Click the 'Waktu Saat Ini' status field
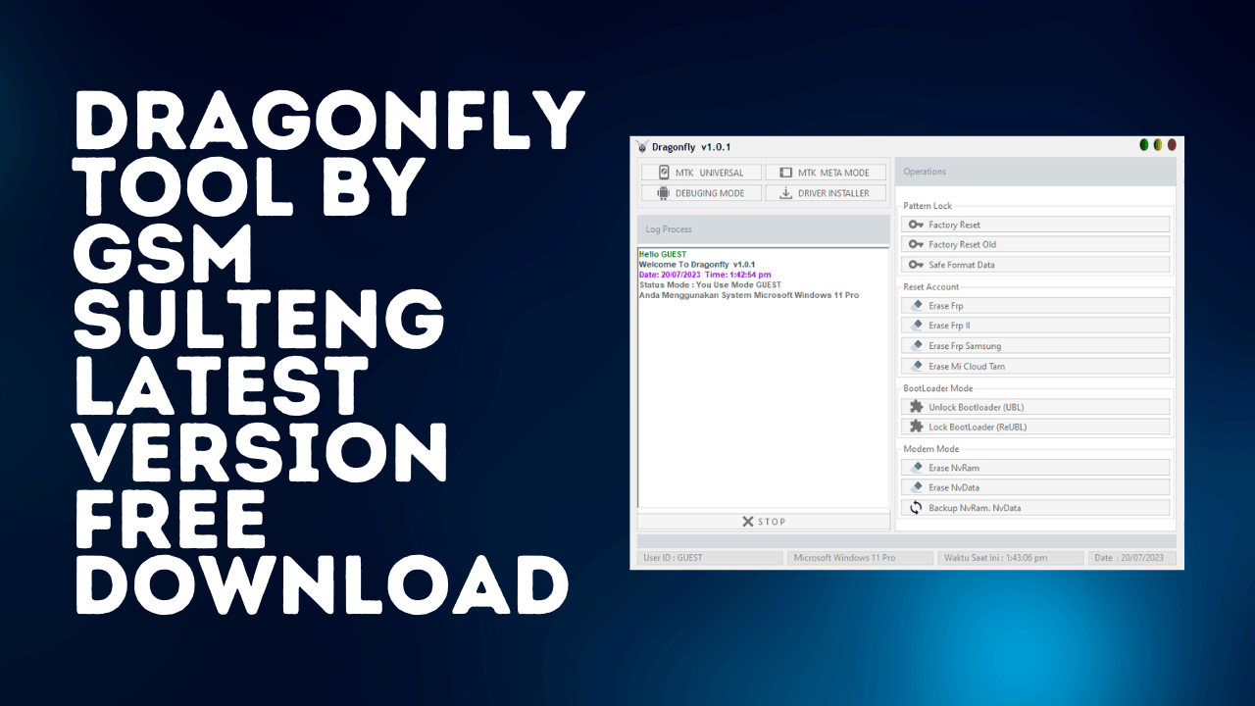 click(x=1010, y=558)
